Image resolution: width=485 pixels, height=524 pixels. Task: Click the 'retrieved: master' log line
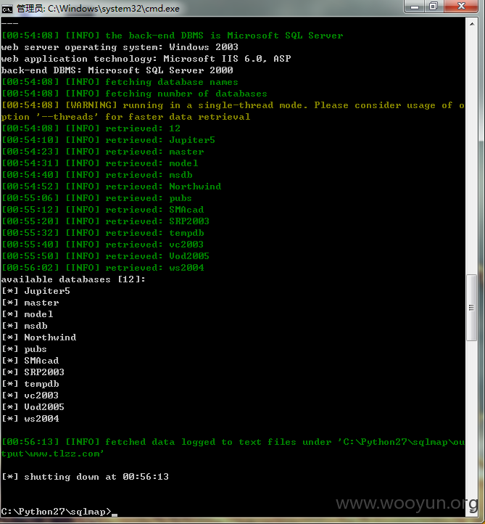pyautogui.click(x=102, y=152)
